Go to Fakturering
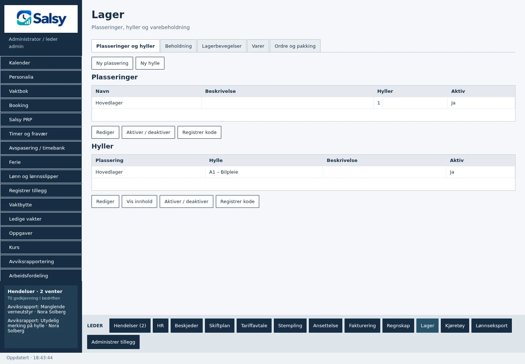Screen dimensions: 525x364 pos(362,325)
